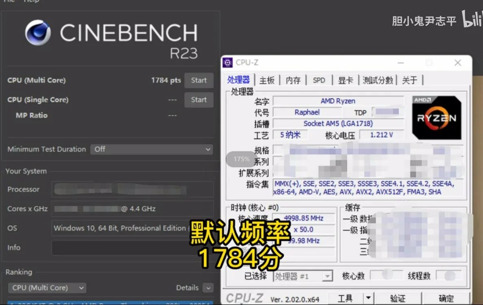483x305 pixels.
Task: Start the CPU Single Core test
Action: pyautogui.click(x=199, y=100)
